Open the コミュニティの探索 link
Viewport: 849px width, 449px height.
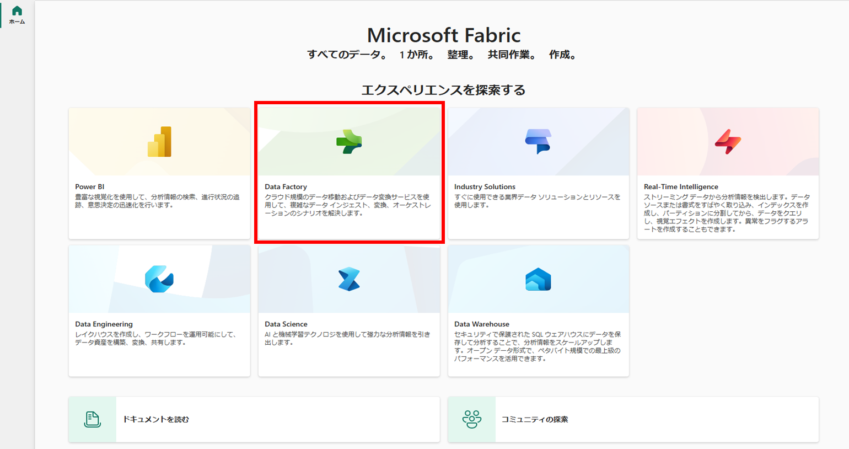[x=535, y=419]
